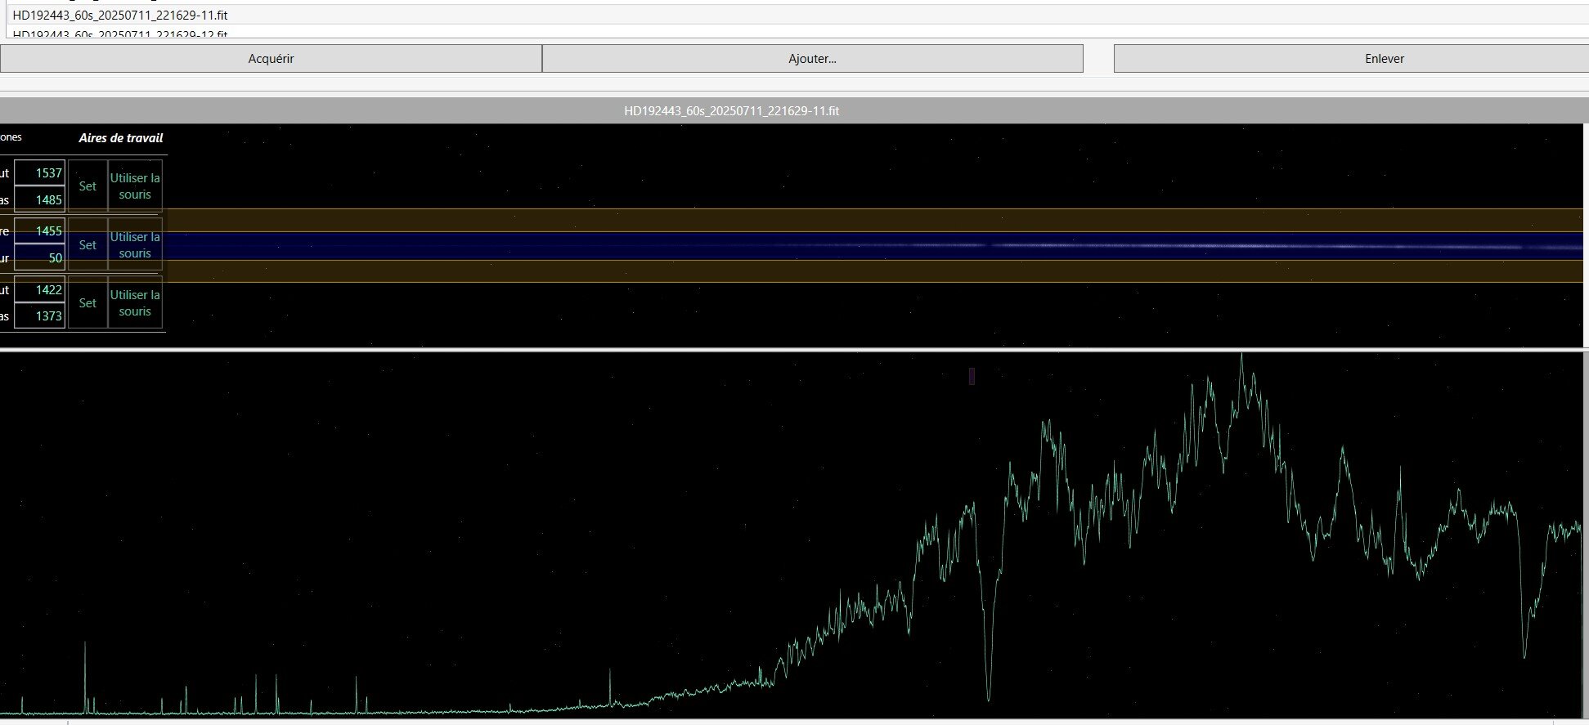Click the Ajouter... button

pos(812,58)
